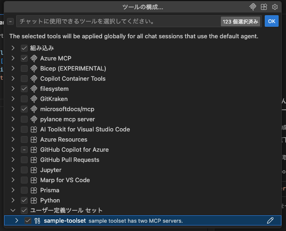286x231 pixels.
Task: Check the Azure Resources checkbox
Action: (x=24, y=140)
